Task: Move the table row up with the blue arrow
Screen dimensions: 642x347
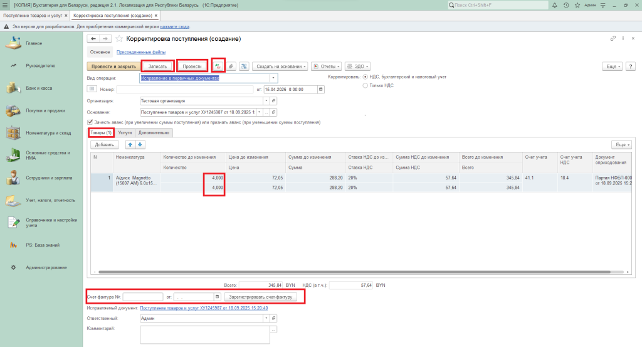Action: pyautogui.click(x=131, y=144)
